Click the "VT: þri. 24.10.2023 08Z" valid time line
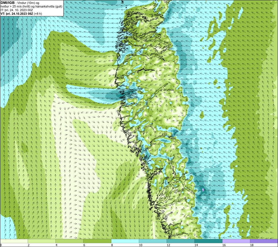 click(x=17, y=14)
